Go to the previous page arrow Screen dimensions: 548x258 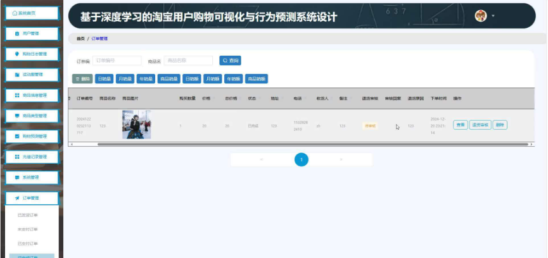tap(262, 160)
